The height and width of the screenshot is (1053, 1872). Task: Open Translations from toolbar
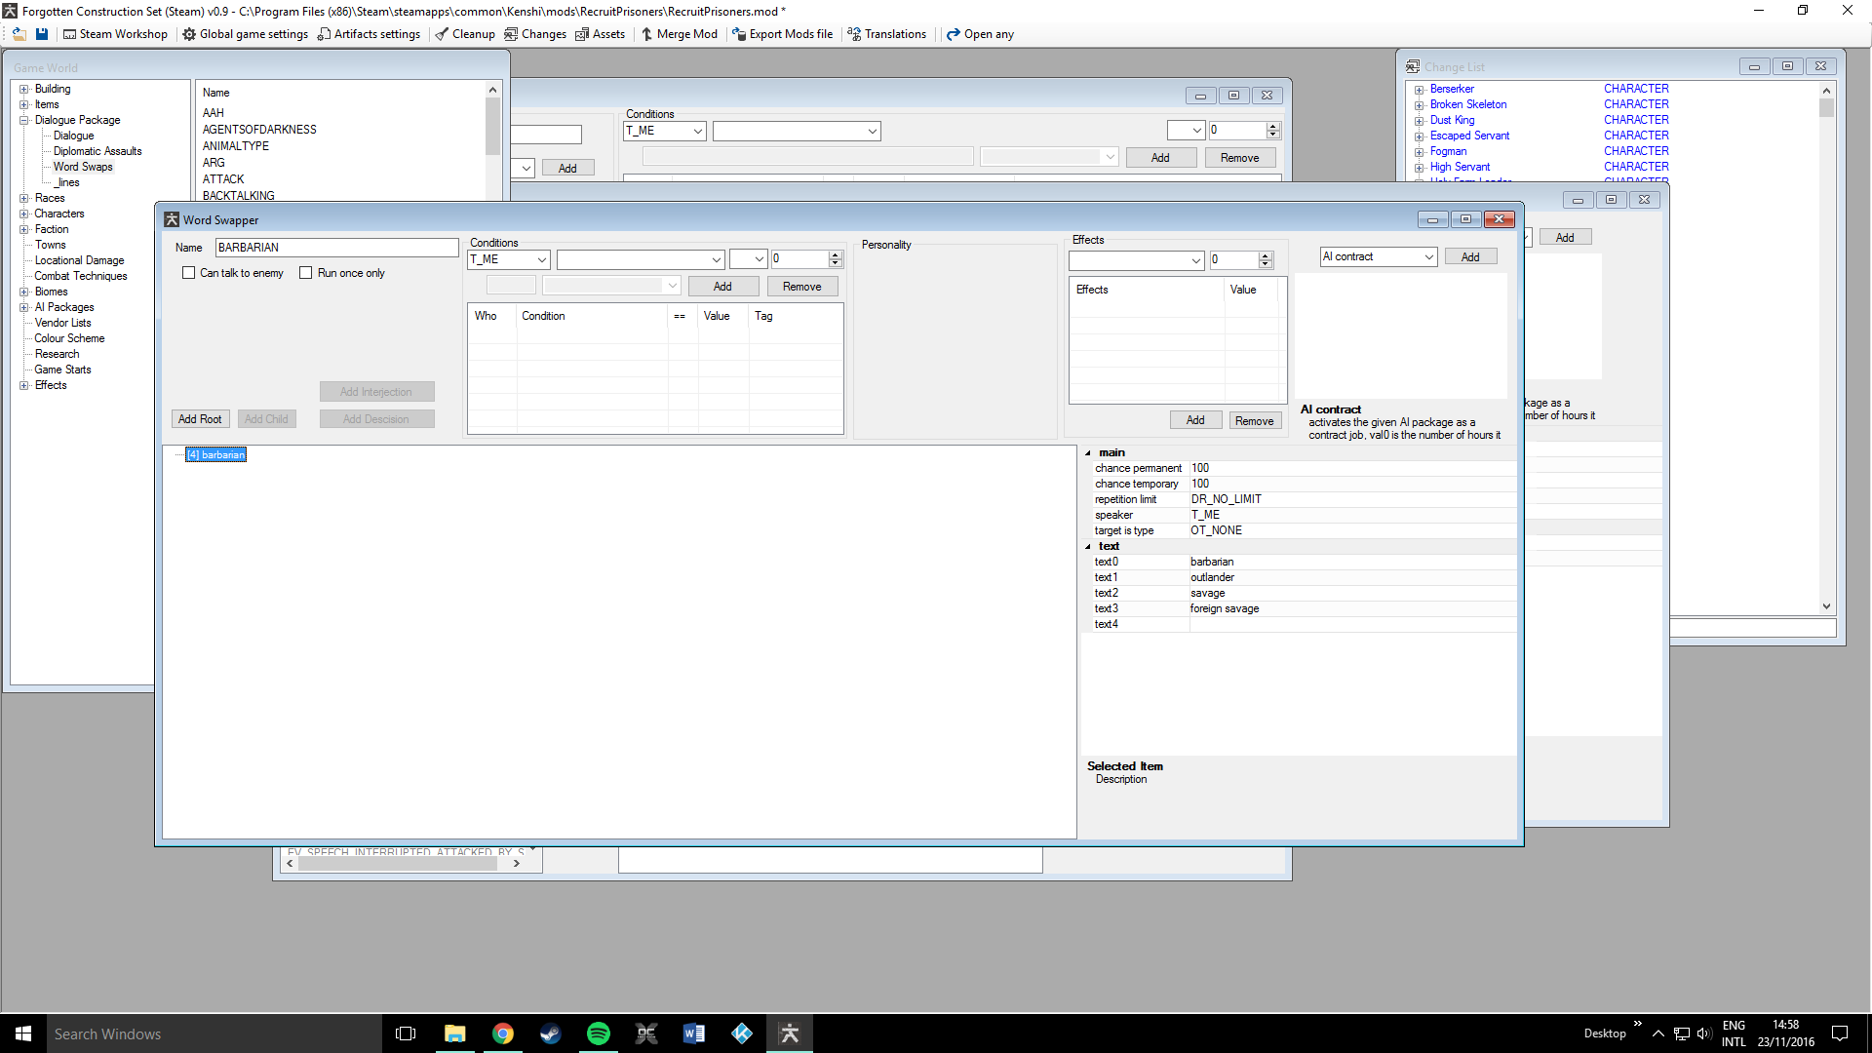[886, 34]
